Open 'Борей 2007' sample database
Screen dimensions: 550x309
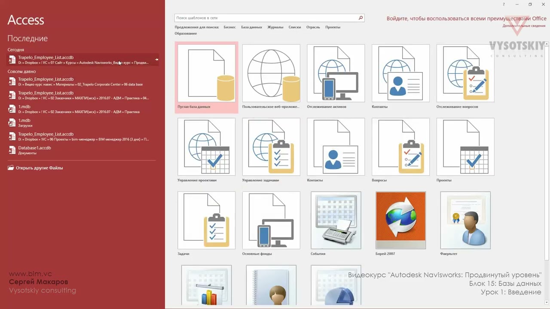[x=400, y=224]
